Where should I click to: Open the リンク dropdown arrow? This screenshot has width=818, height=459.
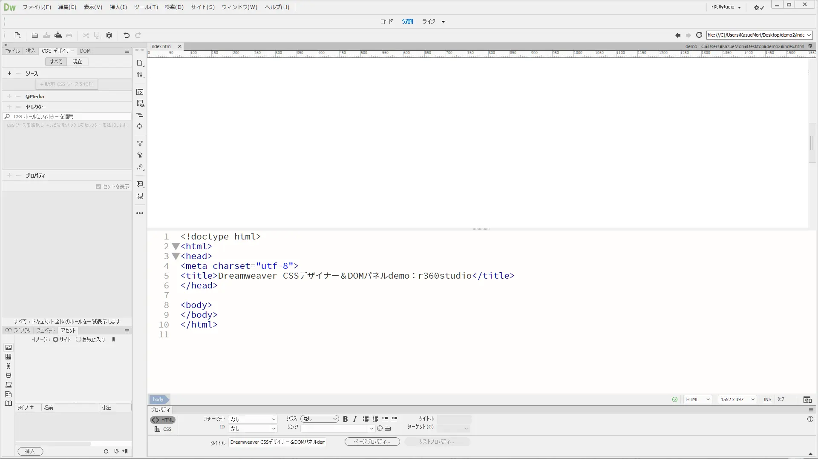(x=372, y=428)
